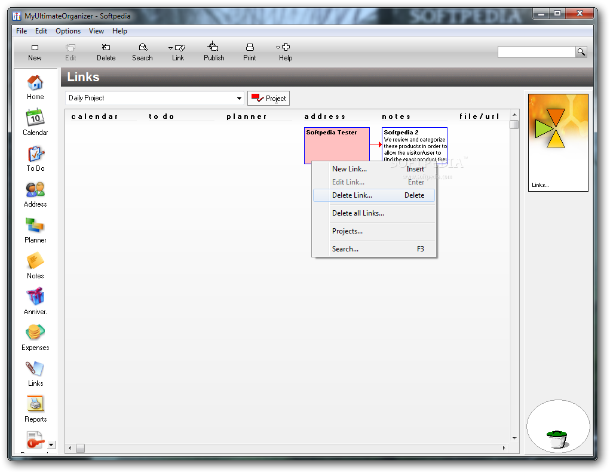
Task: Click the file/url column header
Action: click(479, 116)
